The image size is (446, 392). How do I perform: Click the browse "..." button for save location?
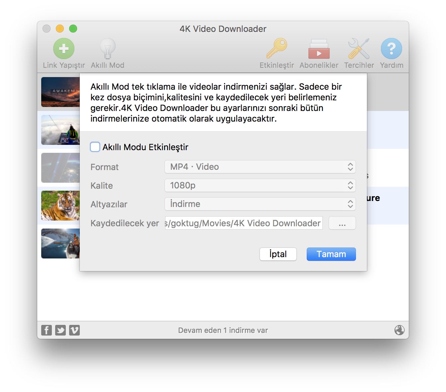click(x=342, y=223)
